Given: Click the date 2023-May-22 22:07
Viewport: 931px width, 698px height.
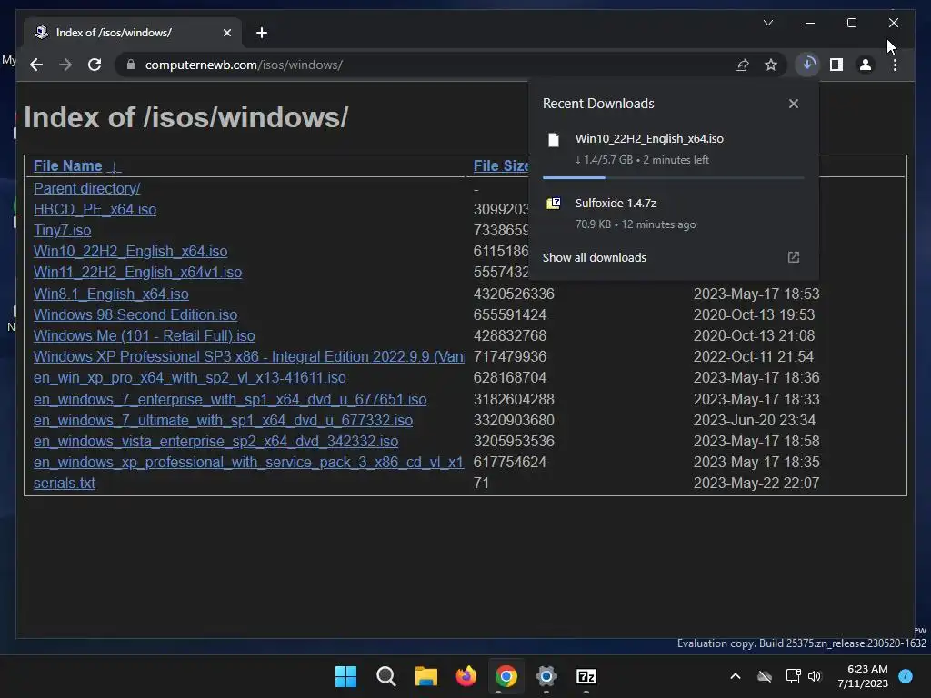Looking at the screenshot, I should click(x=756, y=483).
